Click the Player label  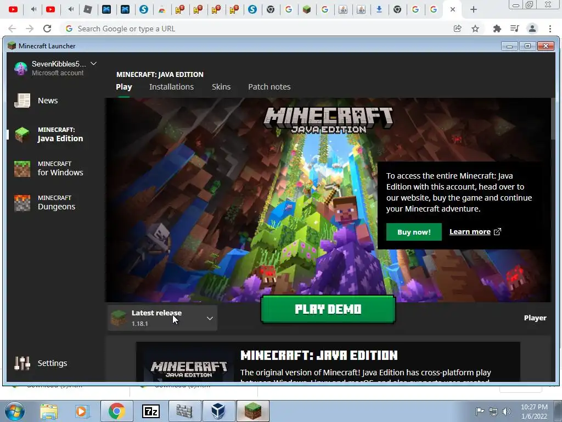[x=535, y=318]
